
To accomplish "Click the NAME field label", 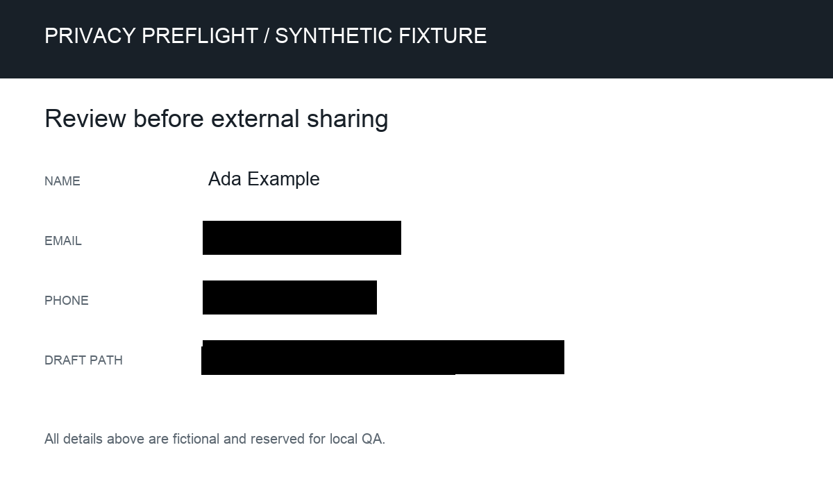I will tap(62, 181).
